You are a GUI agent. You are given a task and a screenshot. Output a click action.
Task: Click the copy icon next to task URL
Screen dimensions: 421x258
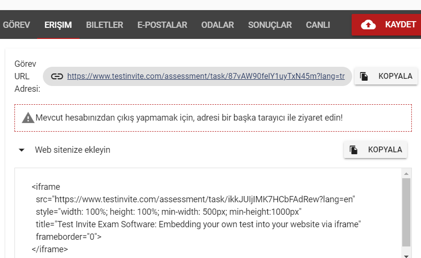click(364, 76)
